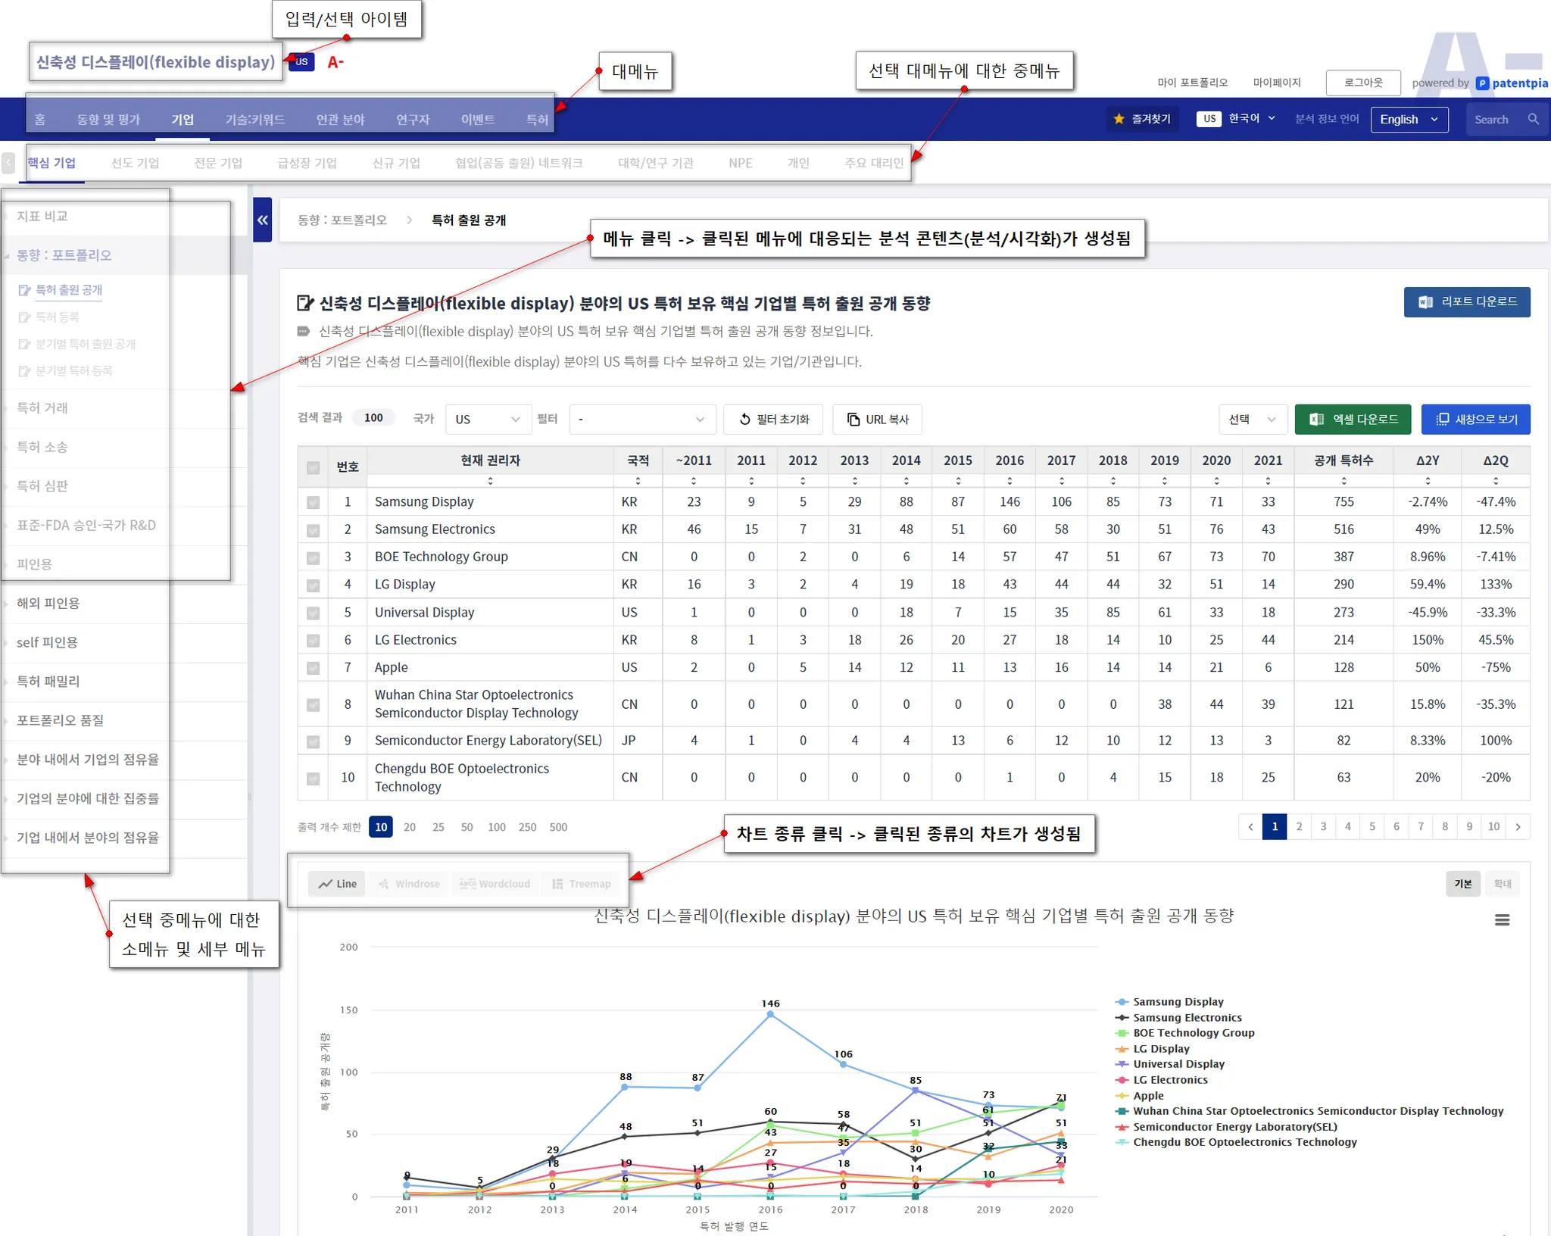
Task: Toggle the select-all header checkbox
Action: 313,467
